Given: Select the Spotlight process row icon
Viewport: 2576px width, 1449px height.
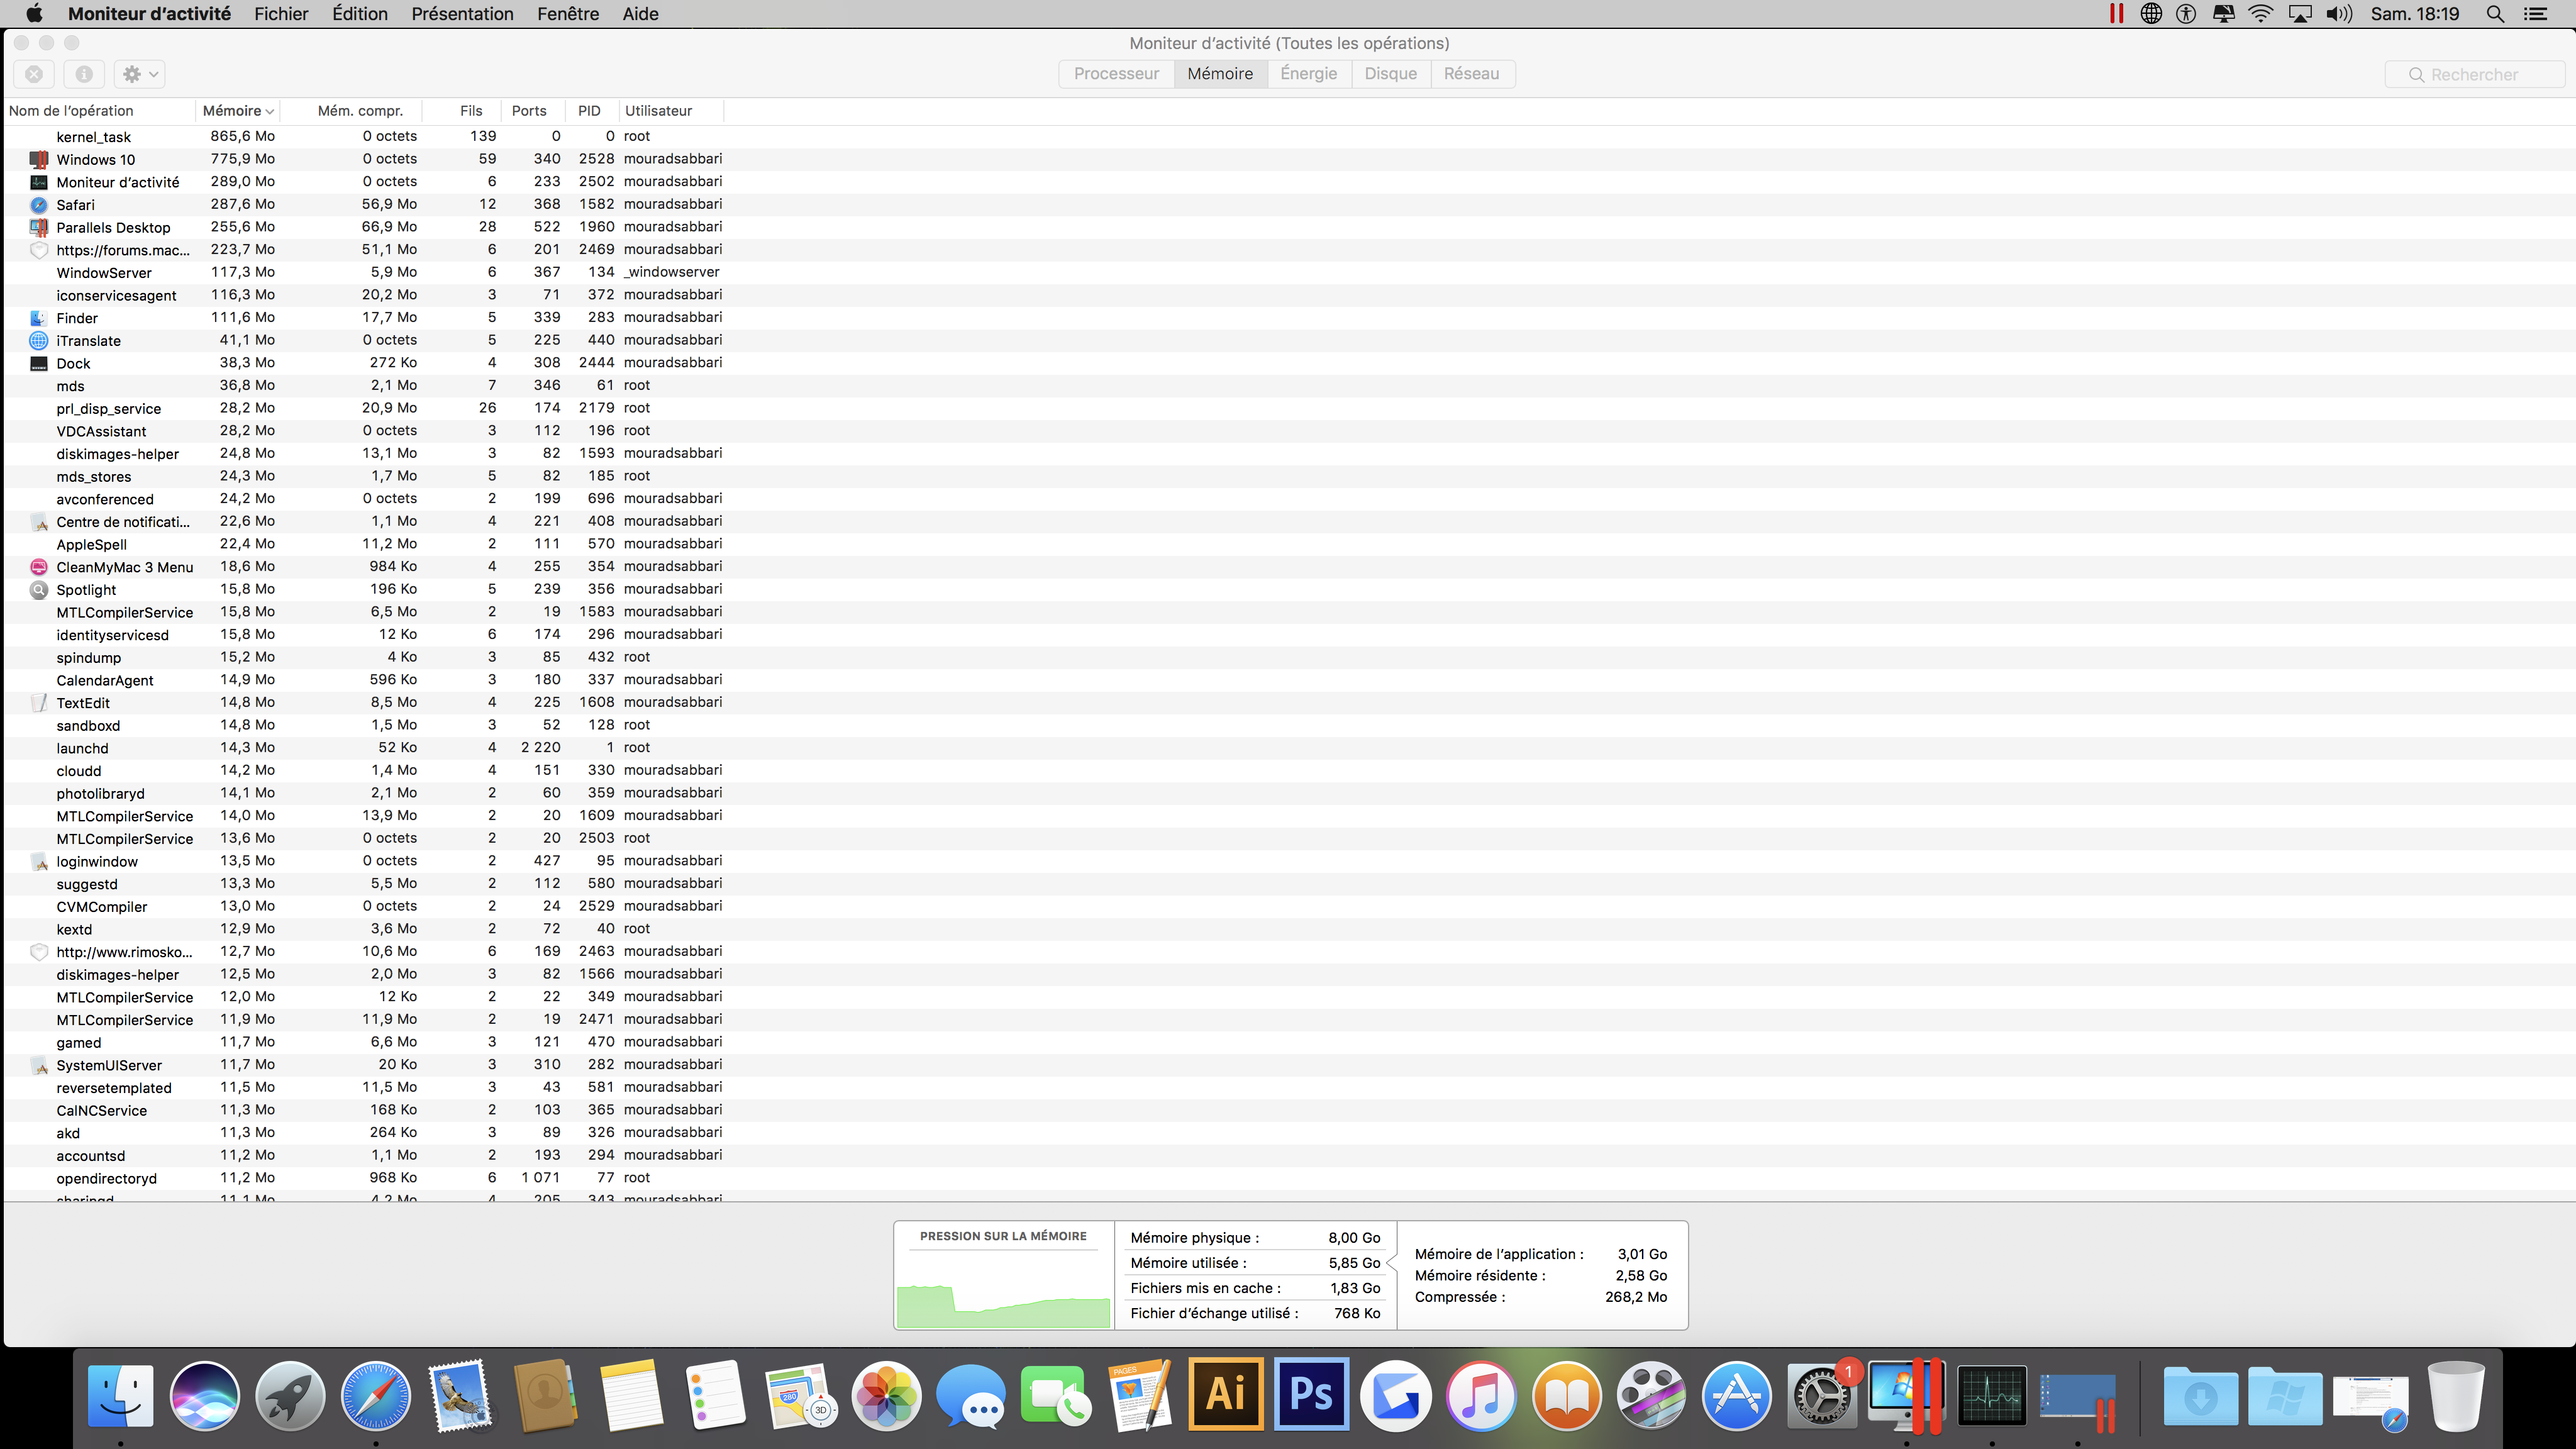Looking at the screenshot, I should click(x=39, y=590).
